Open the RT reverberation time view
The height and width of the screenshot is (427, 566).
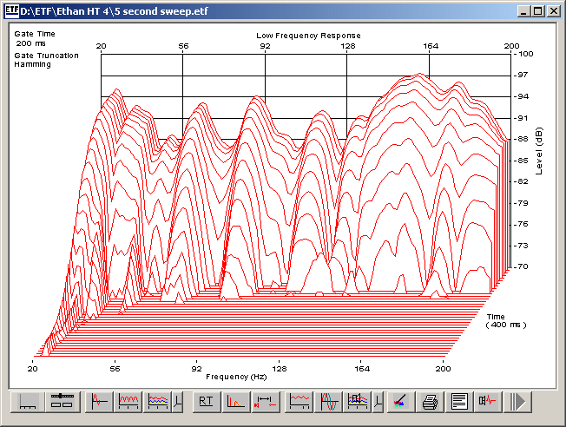206,402
